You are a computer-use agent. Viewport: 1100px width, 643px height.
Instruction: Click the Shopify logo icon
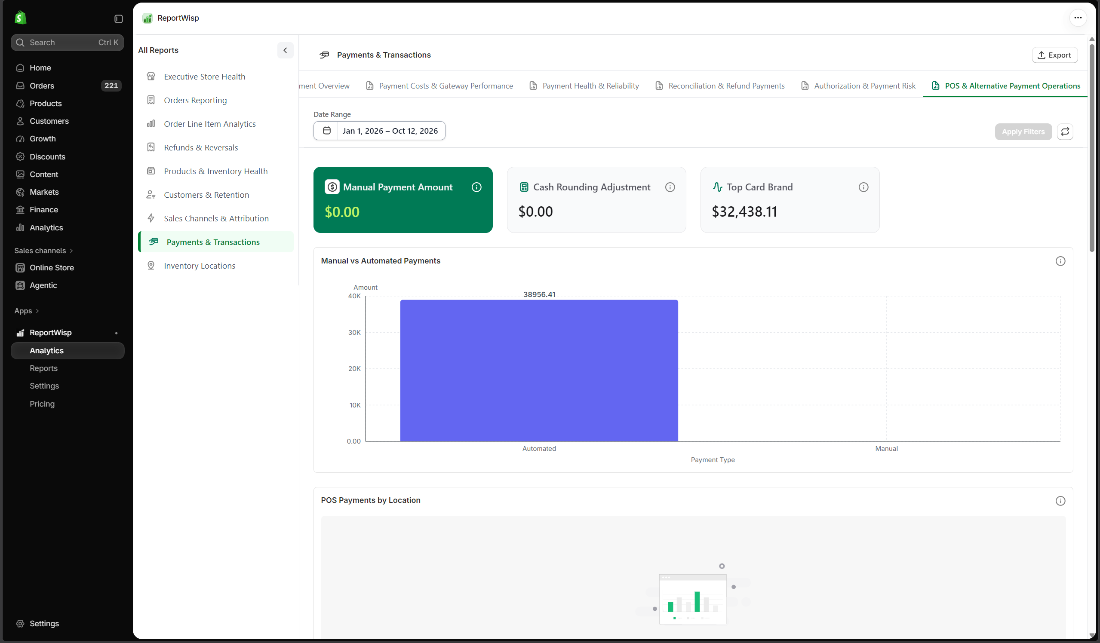coord(21,18)
